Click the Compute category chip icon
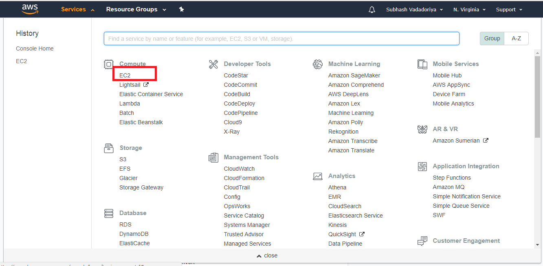This screenshot has width=543, height=266. coord(108,64)
